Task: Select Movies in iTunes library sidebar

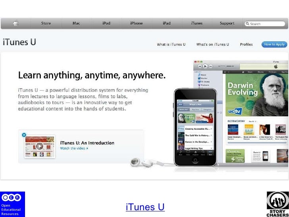Action: click(x=202, y=78)
